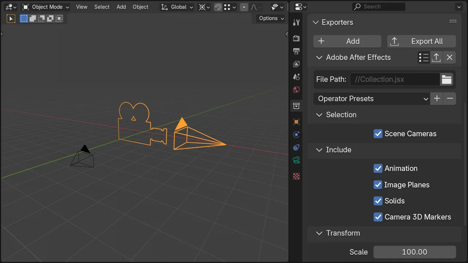The height and width of the screenshot is (263, 468).
Task: Click the folder icon to browse file path
Action: [x=447, y=79]
